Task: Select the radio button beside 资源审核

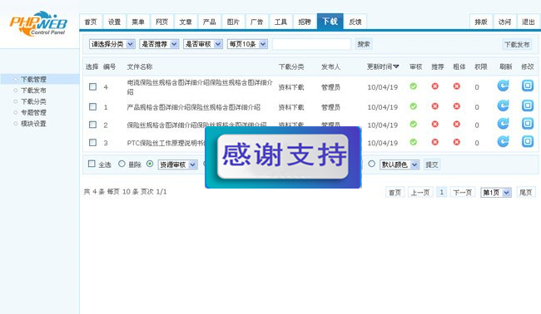Action: coord(150,164)
